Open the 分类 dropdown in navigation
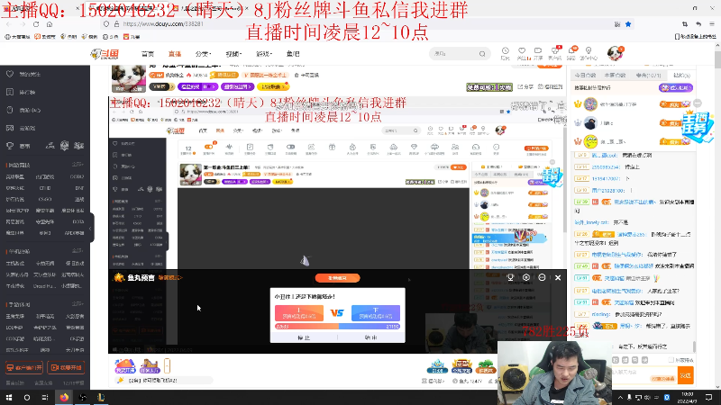The height and width of the screenshot is (405, 721). pos(203,54)
